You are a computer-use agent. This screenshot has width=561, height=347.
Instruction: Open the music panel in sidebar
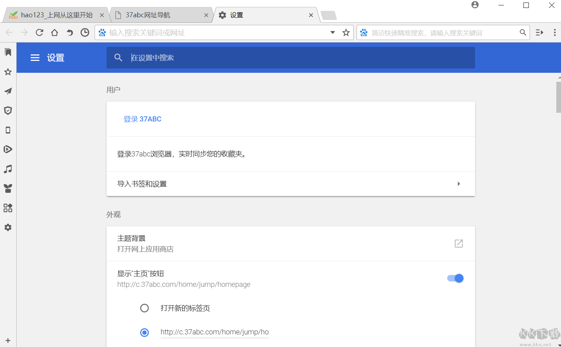(x=8, y=169)
